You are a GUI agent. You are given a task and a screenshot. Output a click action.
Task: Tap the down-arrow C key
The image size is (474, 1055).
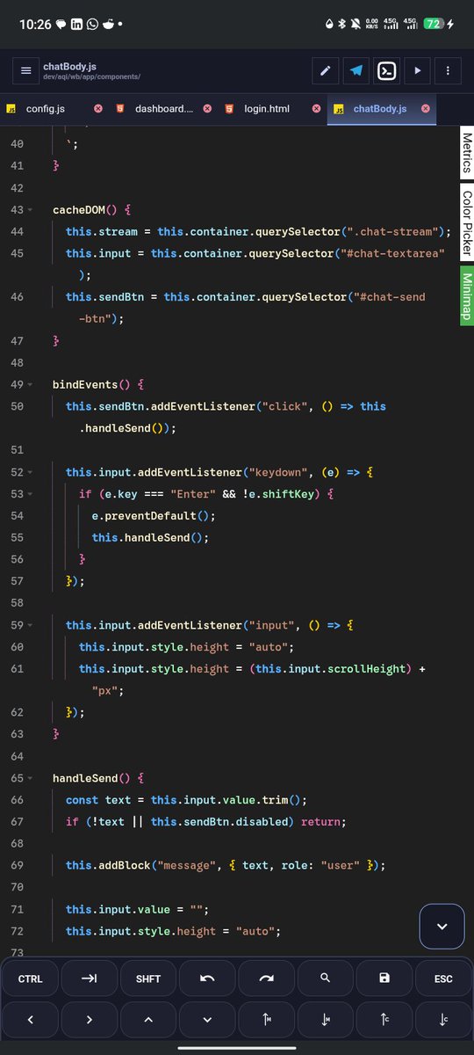[443, 1019]
